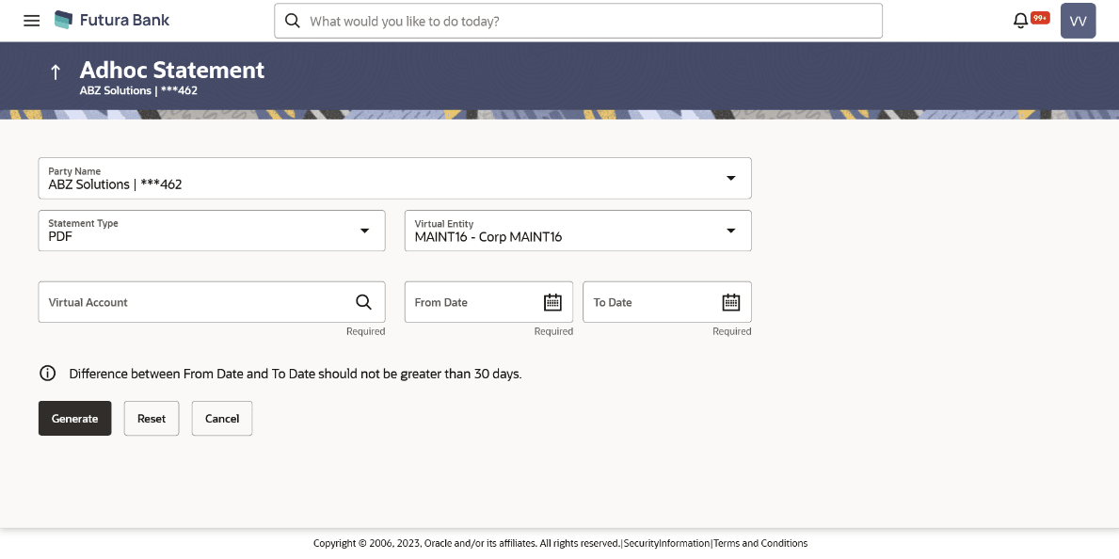Click the Generate button
The image size is (1119, 559).
[x=75, y=419]
